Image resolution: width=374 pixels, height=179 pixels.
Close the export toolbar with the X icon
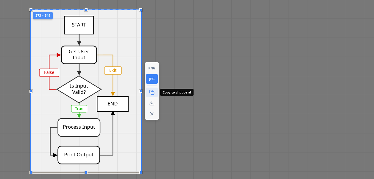(x=152, y=113)
